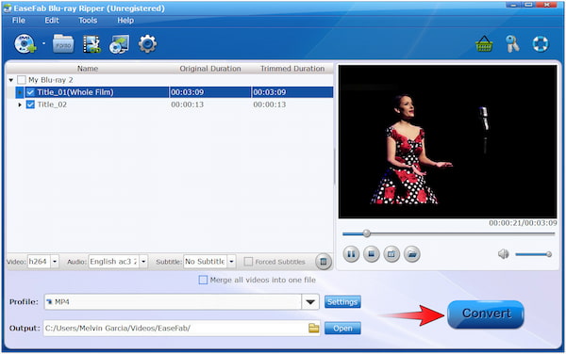The width and height of the screenshot is (566, 354).
Task: Open the File menu
Action: click(x=19, y=20)
